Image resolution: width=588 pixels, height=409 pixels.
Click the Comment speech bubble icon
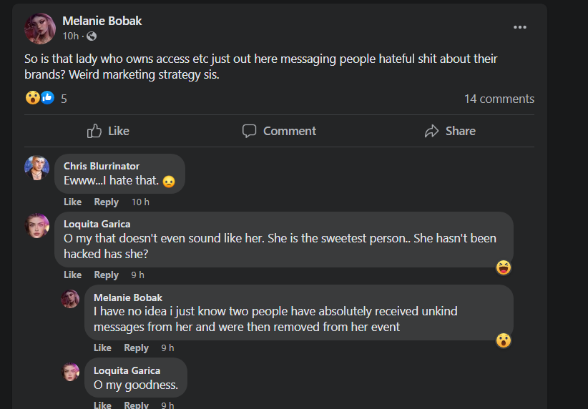click(249, 131)
